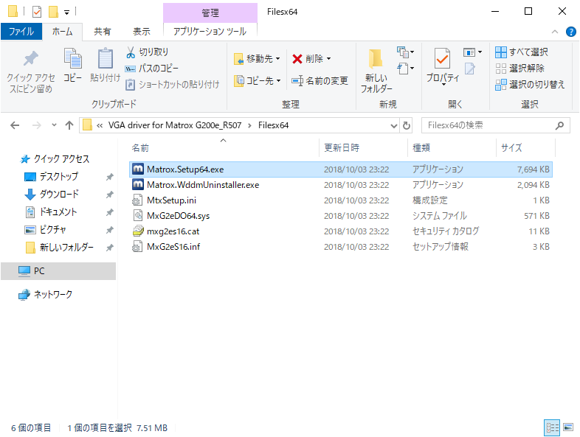The width and height of the screenshot is (580, 437).
Task: Copy file path with パスのコピー
Action: 152,69
